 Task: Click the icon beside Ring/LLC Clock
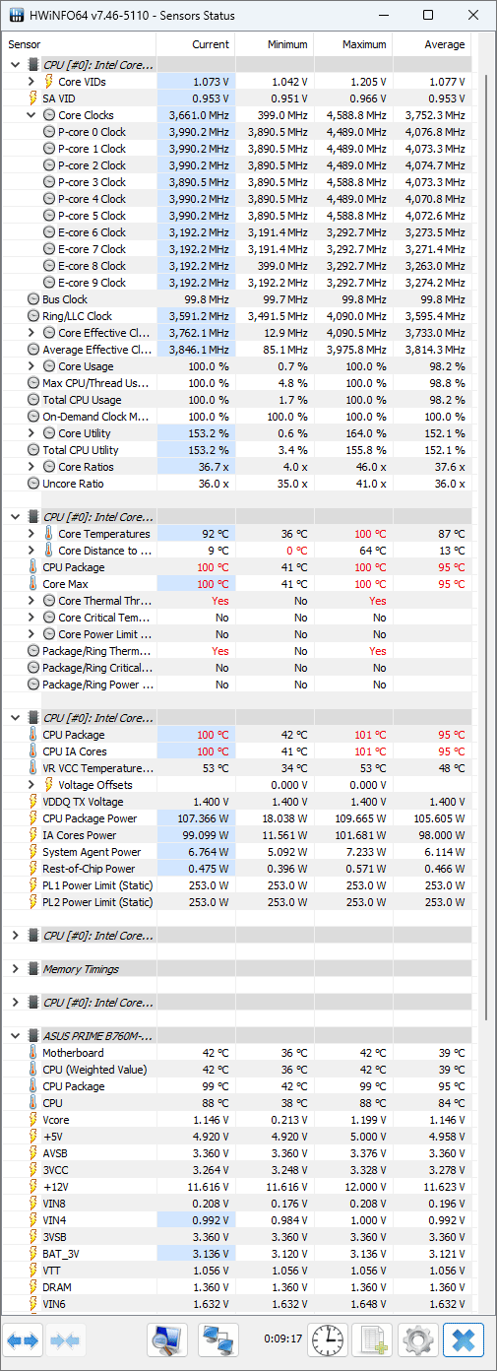tap(34, 316)
